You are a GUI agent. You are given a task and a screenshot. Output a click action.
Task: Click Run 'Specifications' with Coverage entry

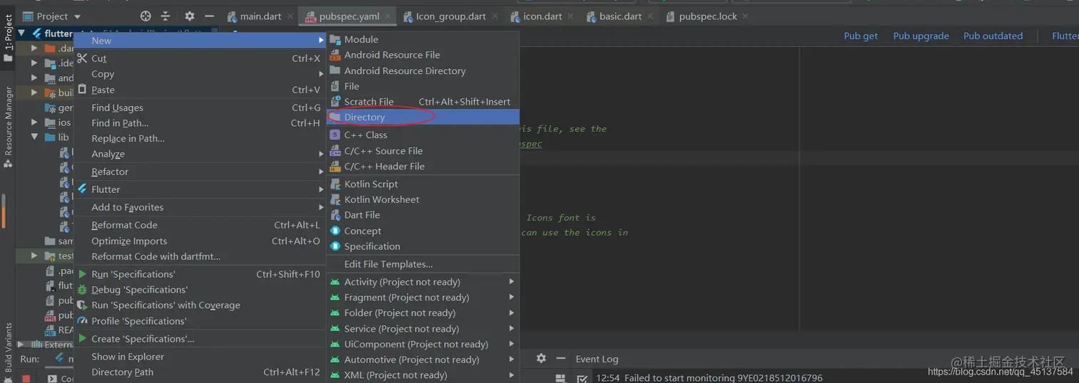[x=200, y=305]
